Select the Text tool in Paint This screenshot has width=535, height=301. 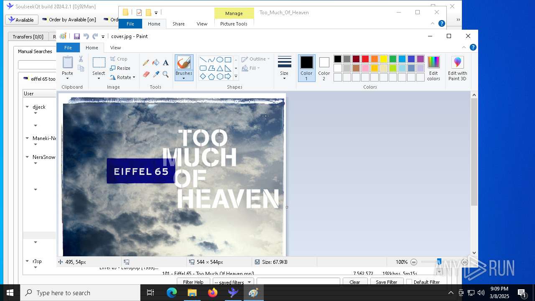[x=166, y=63]
